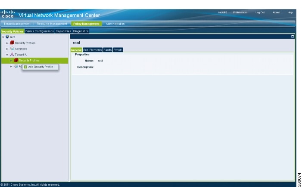Image resolution: width=302 pixels, height=187 pixels.
Task: Select the root tree item label
Action: click(12, 37)
